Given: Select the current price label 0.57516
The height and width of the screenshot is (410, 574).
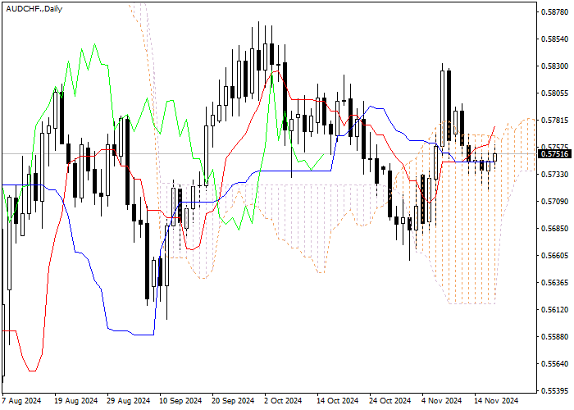Looking at the screenshot, I should click(x=555, y=154).
